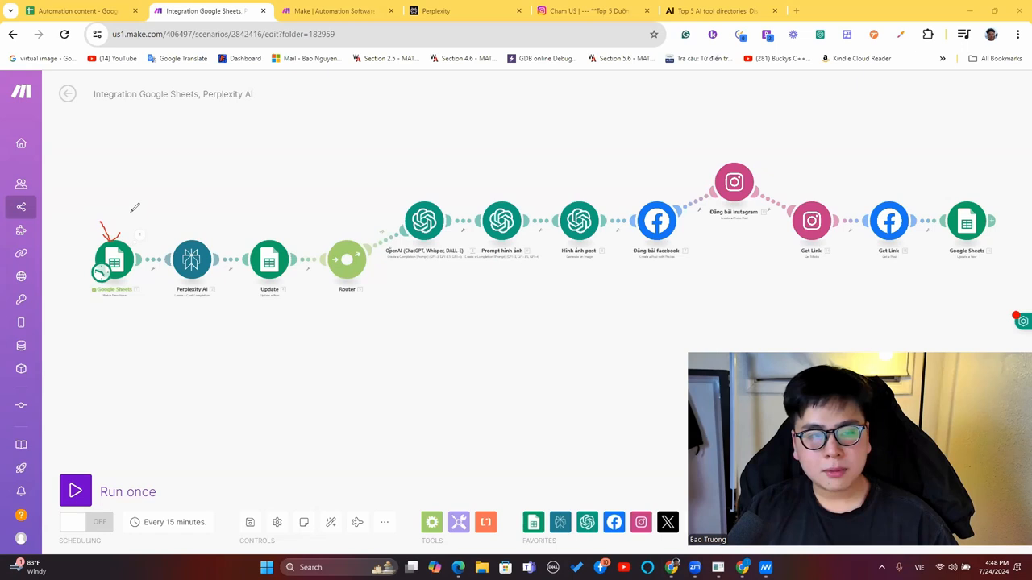This screenshot has width=1032, height=580.
Task: Open the Router module
Action: tap(347, 259)
